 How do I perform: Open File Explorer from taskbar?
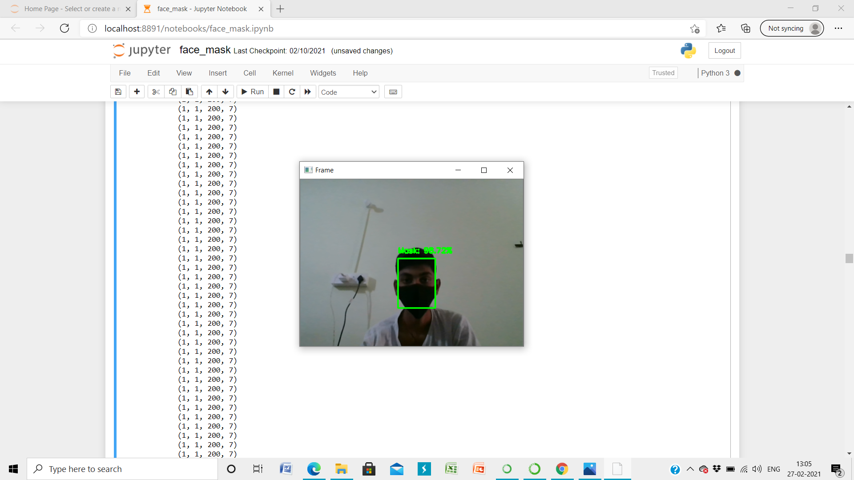coord(341,469)
